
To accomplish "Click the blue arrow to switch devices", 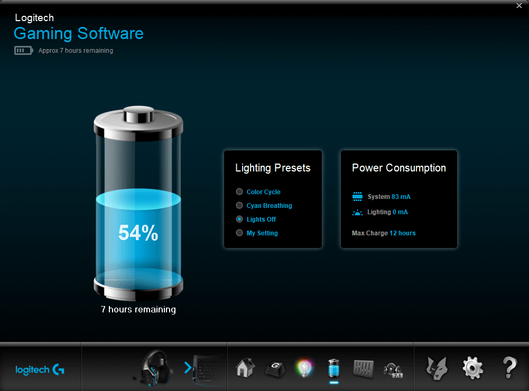I will click(x=188, y=368).
